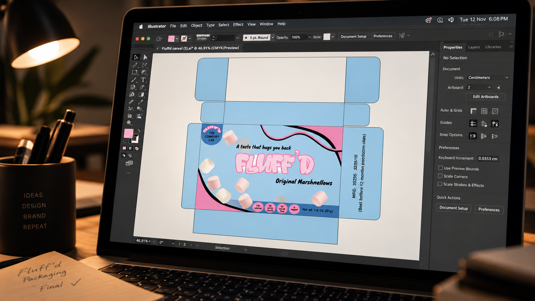Image resolution: width=535 pixels, height=301 pixels.
Task: Switch to the Layers tab
Action: [474, 47]
